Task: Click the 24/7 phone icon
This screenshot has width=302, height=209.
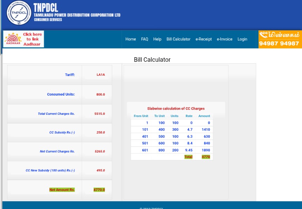Action: click(x=264, y=35)
